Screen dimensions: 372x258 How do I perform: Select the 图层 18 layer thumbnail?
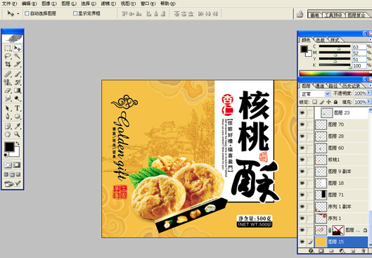tap(321, 183)
